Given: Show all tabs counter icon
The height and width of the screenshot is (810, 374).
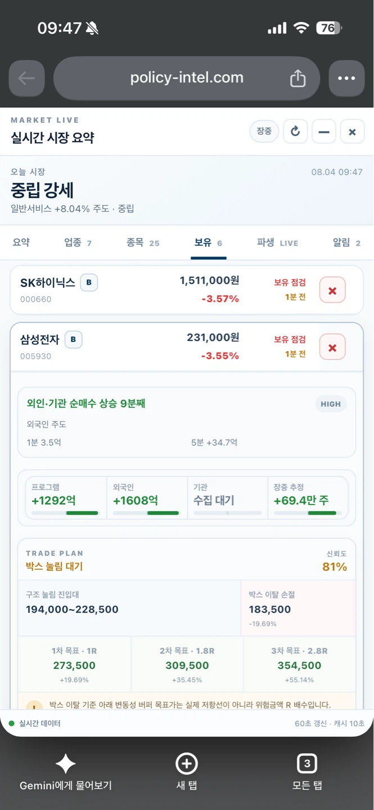Looking at the screenshot, I should [x=307, y=764].
